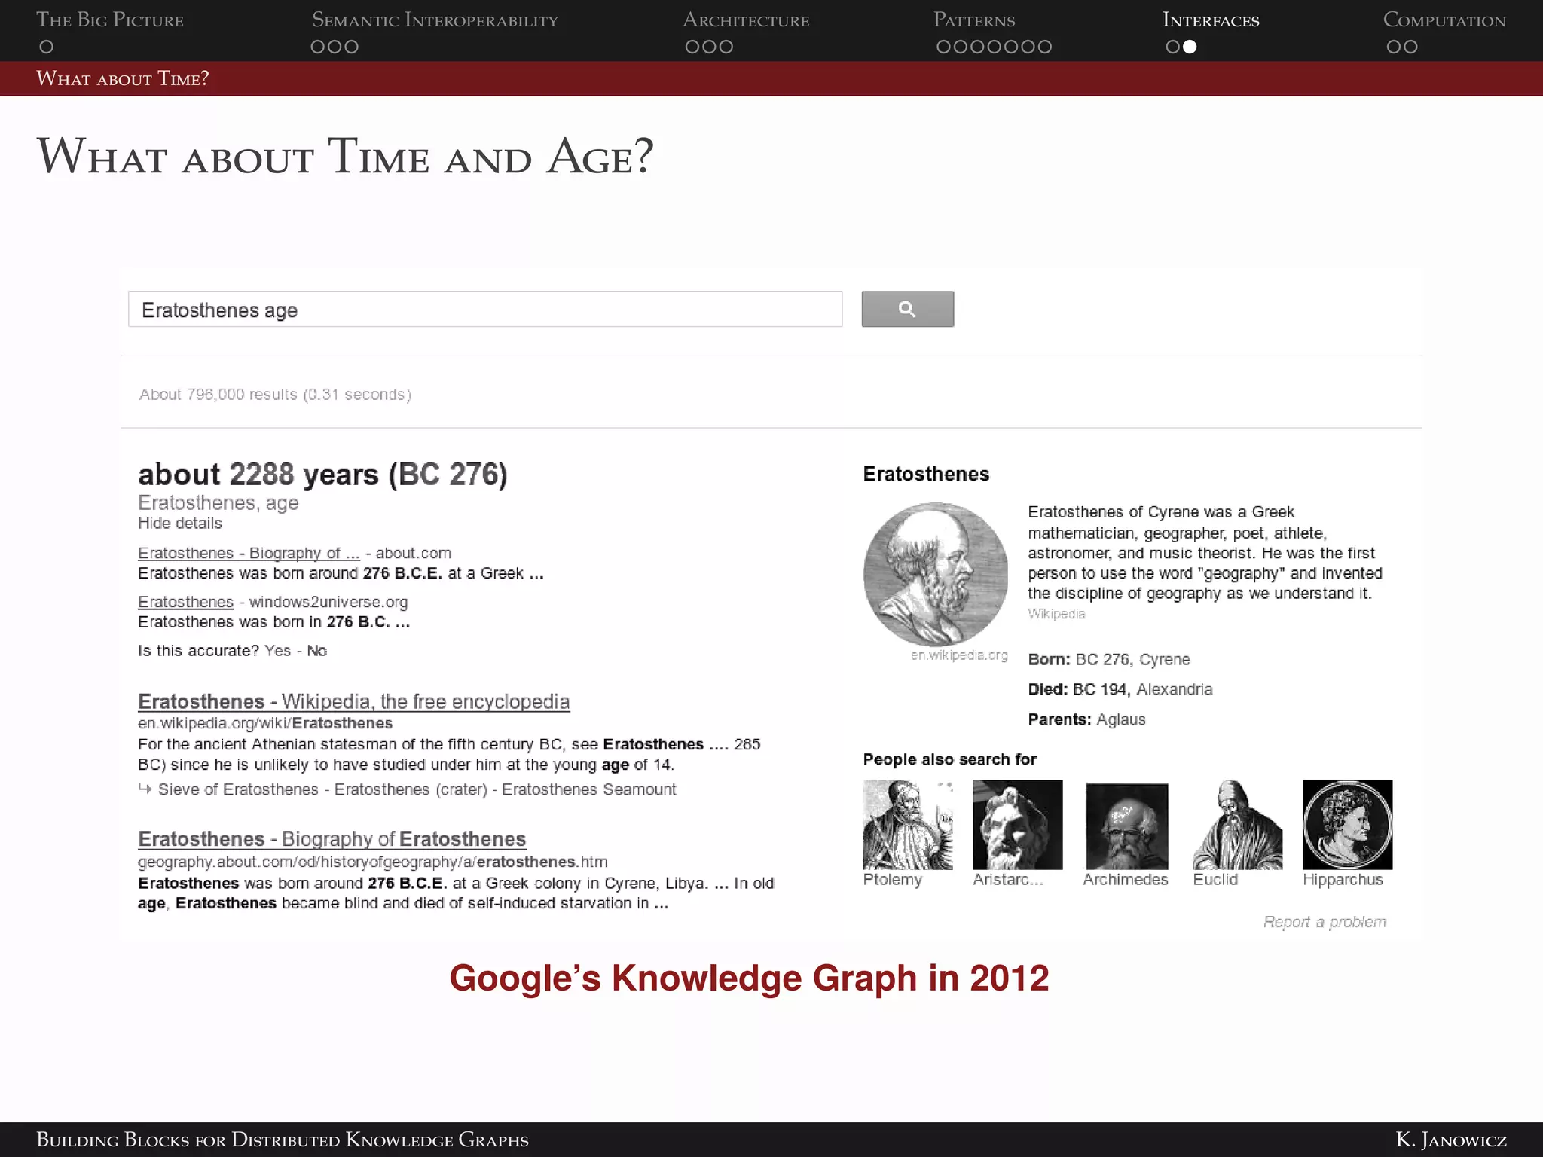The height and width of the screenshot is (1157, 1543).
Task: Open The Big Picture section
Action: click(110, 20)
